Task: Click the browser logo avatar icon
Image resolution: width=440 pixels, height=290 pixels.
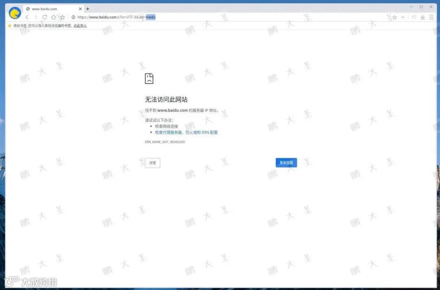Action: 15,13
